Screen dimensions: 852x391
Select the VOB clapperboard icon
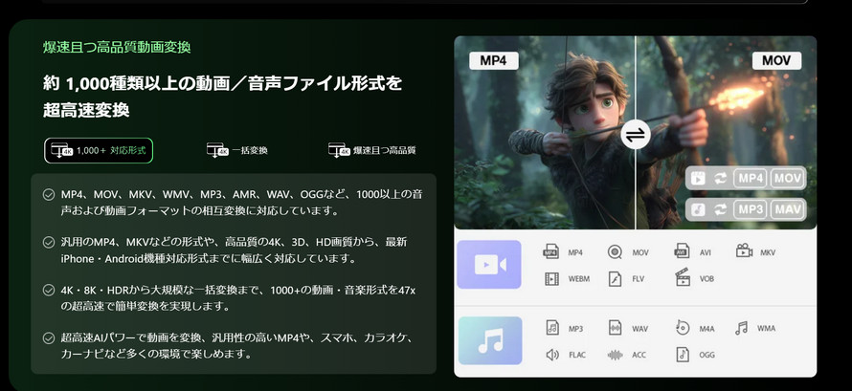pos(682,277)
